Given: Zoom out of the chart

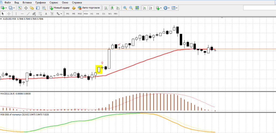Looking at the screenshot, I should [131, 8].
